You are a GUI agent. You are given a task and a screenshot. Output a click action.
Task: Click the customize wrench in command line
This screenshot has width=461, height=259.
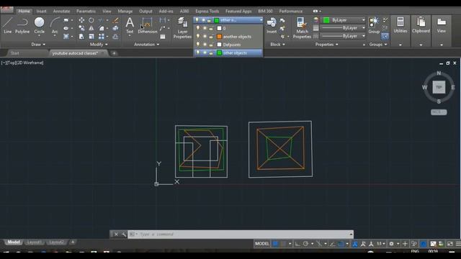124,234
